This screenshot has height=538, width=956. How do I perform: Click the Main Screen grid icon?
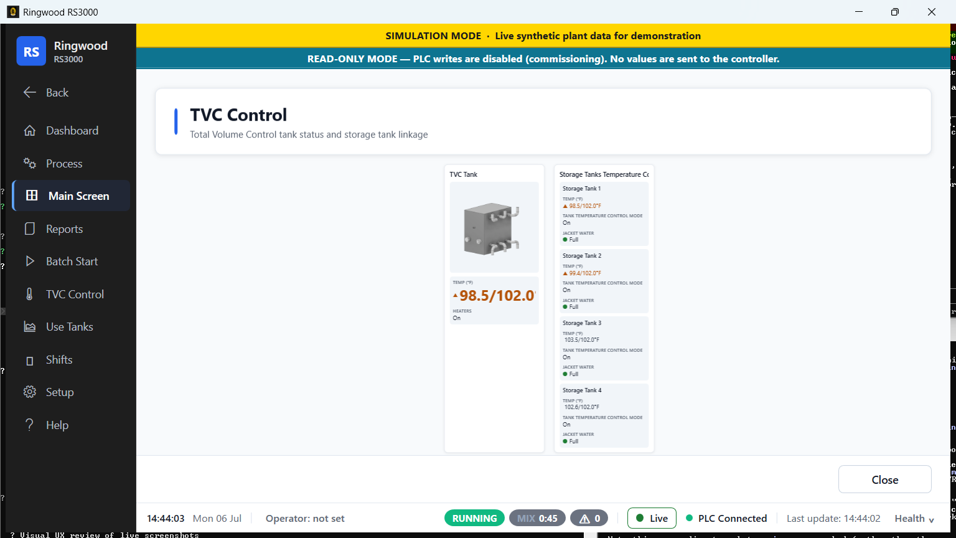(x=32, y=196)
